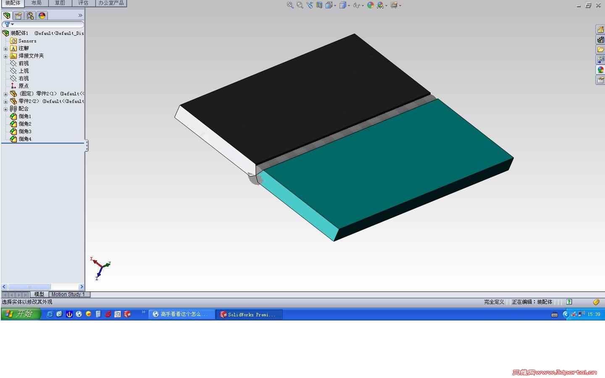Expand the 零件2<2> component node

pos(6,102)
